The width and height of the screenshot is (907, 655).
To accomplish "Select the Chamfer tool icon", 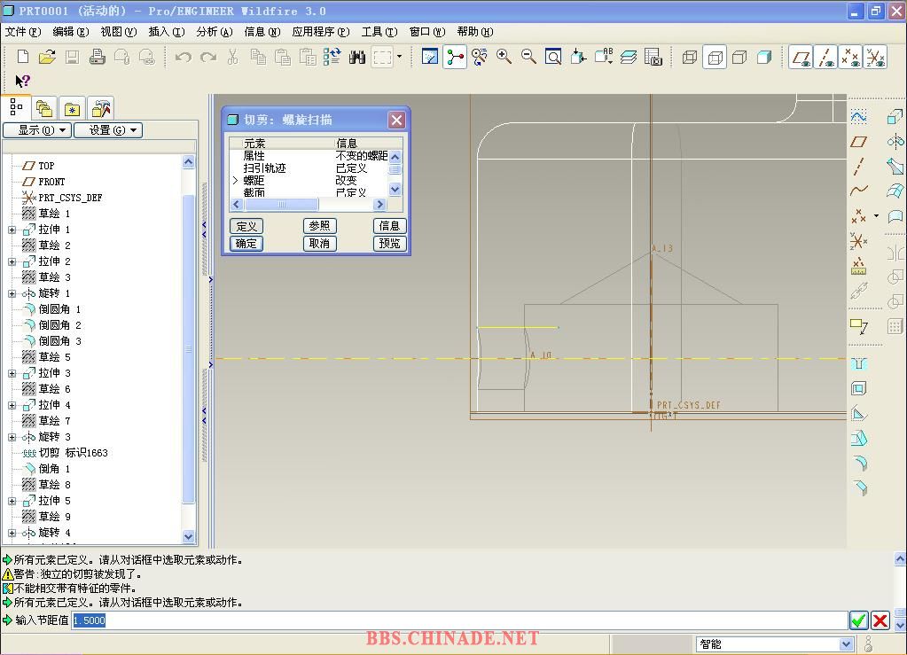I will click(860, 487).
